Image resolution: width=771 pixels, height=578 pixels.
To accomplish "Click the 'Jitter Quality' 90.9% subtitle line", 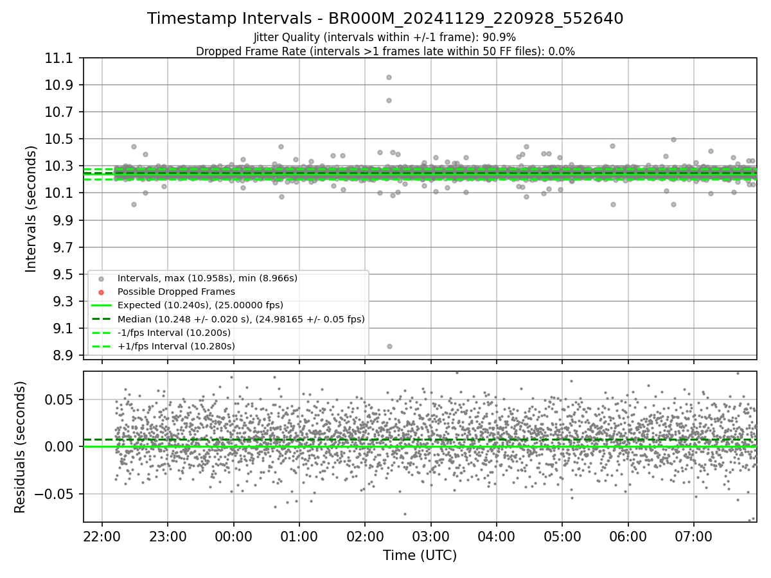I will [x=385, y=37].
